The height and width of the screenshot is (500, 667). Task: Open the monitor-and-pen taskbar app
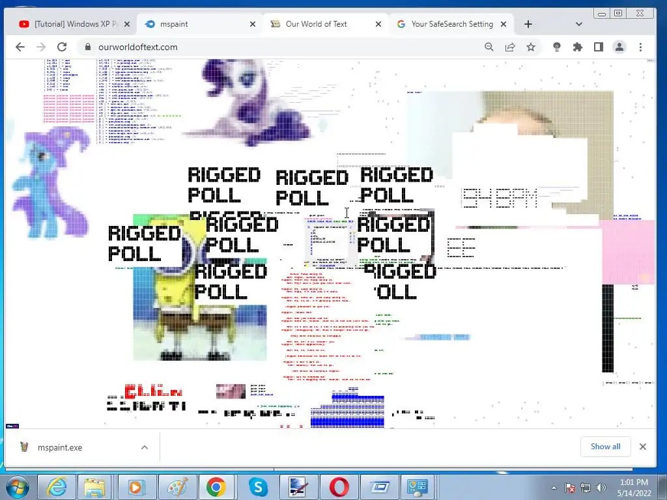pyautogui.click(x=298, y=487)
